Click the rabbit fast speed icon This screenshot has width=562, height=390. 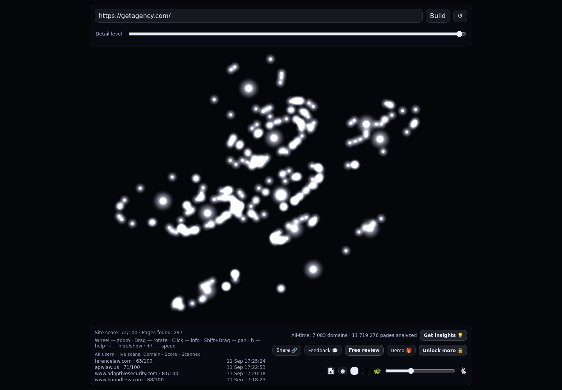[x=463, y=371]
